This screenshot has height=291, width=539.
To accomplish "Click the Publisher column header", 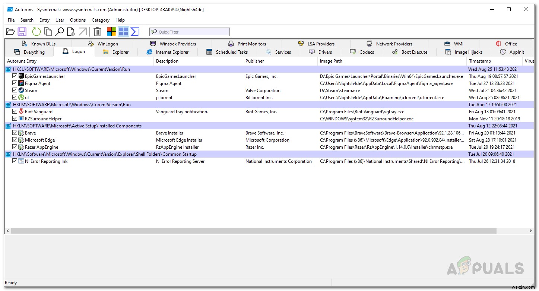I will (255, 61).
